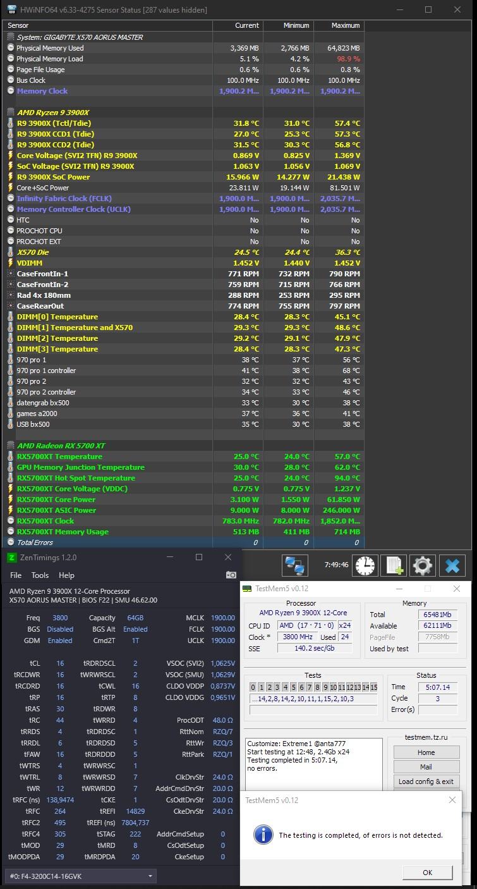Click circle icon beside Total Errors row
This screenshot has width=477, height=889.
tap(10, 543)
